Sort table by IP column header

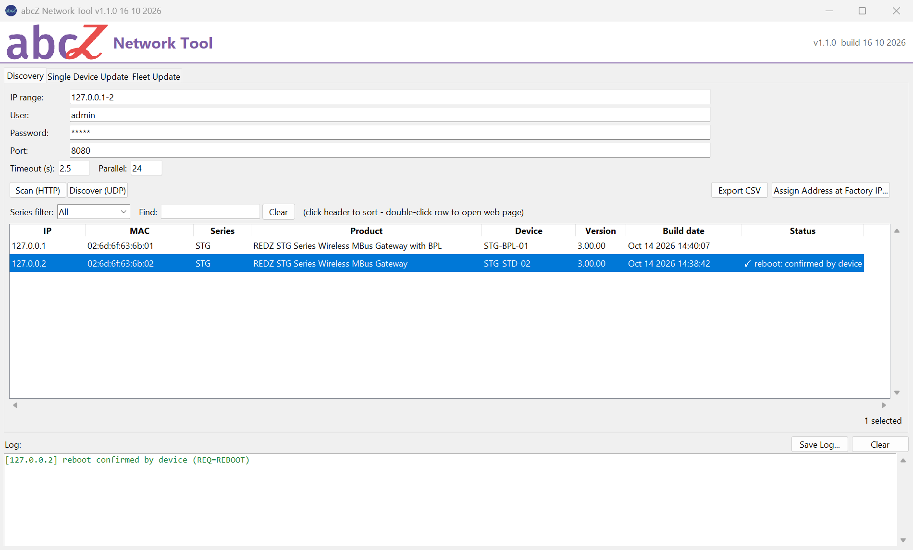(47, 231)
